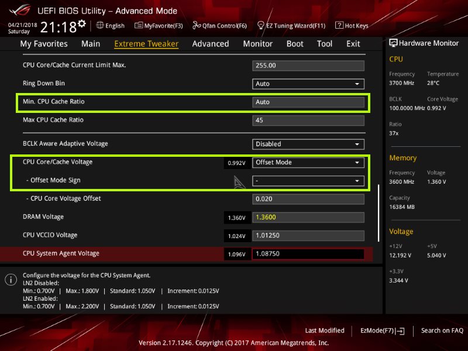Click the CPU Core/Cache Current Limit Max field
Screen dimensions: 468x351
308,66
